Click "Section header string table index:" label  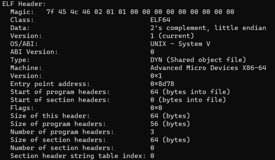78,156
